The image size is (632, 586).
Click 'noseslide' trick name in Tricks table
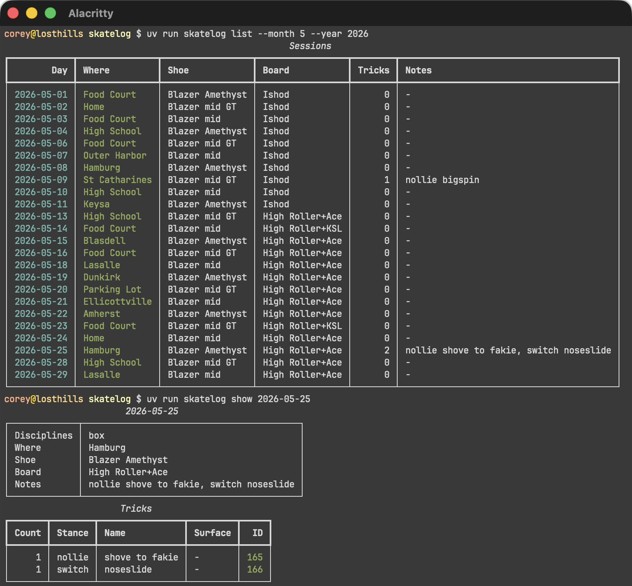128,569
